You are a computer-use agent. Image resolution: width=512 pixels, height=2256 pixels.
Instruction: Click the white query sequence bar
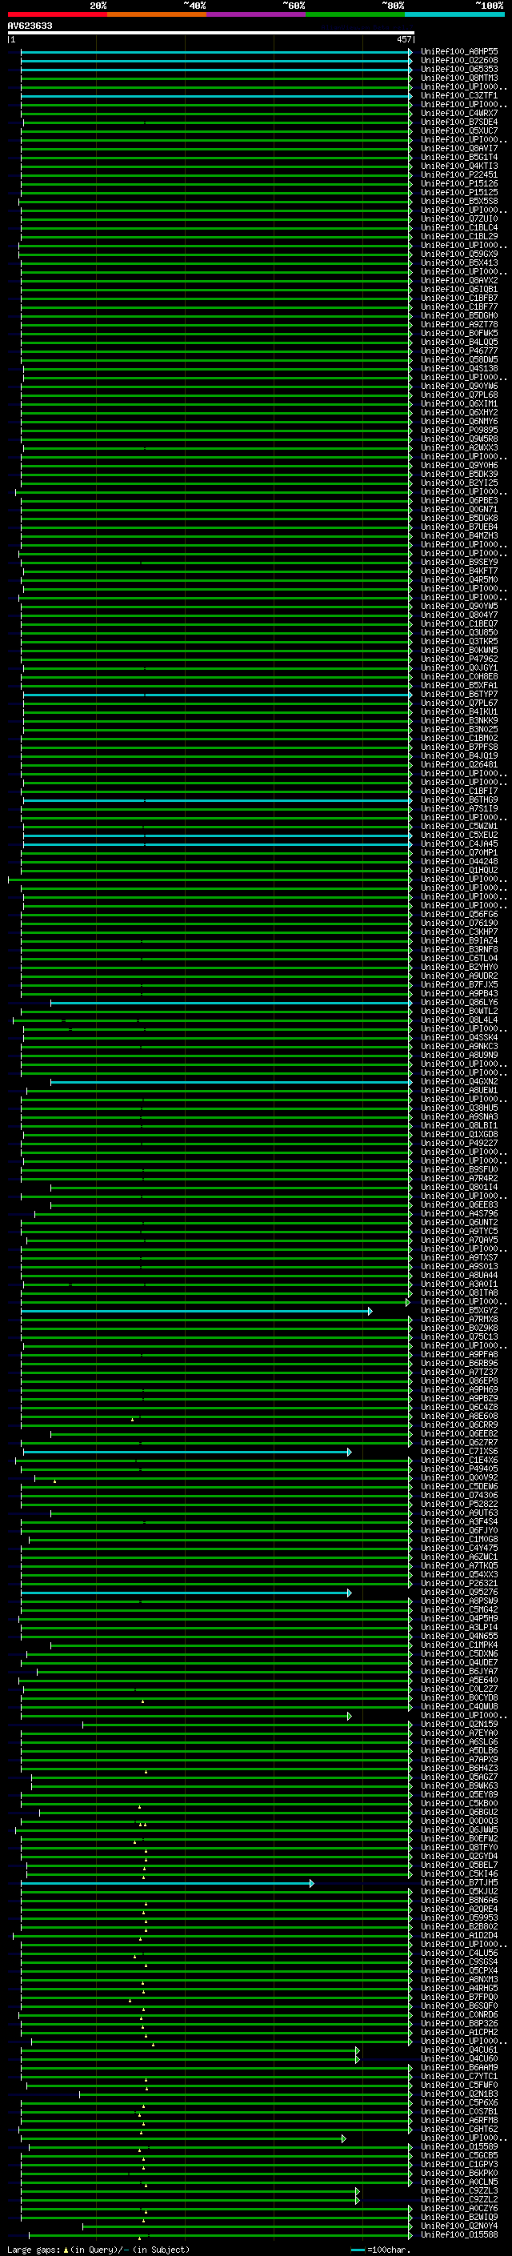click(210, 32)
